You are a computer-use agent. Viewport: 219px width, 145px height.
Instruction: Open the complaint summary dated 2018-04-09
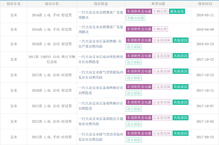pos(101,30)
